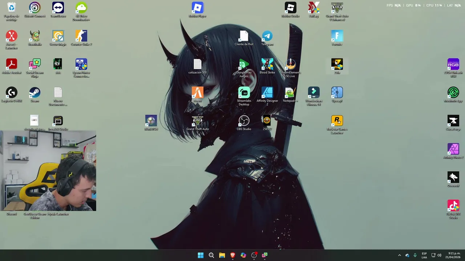Screen dimensions: 465x261
Task: Open File Explorer from the taskbar
Action: [x=222, y=255]
